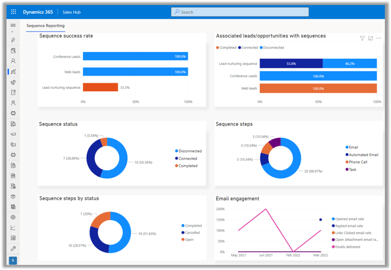Click into the Search box
This screenshot has height=270, width=391.
(240, 12)
